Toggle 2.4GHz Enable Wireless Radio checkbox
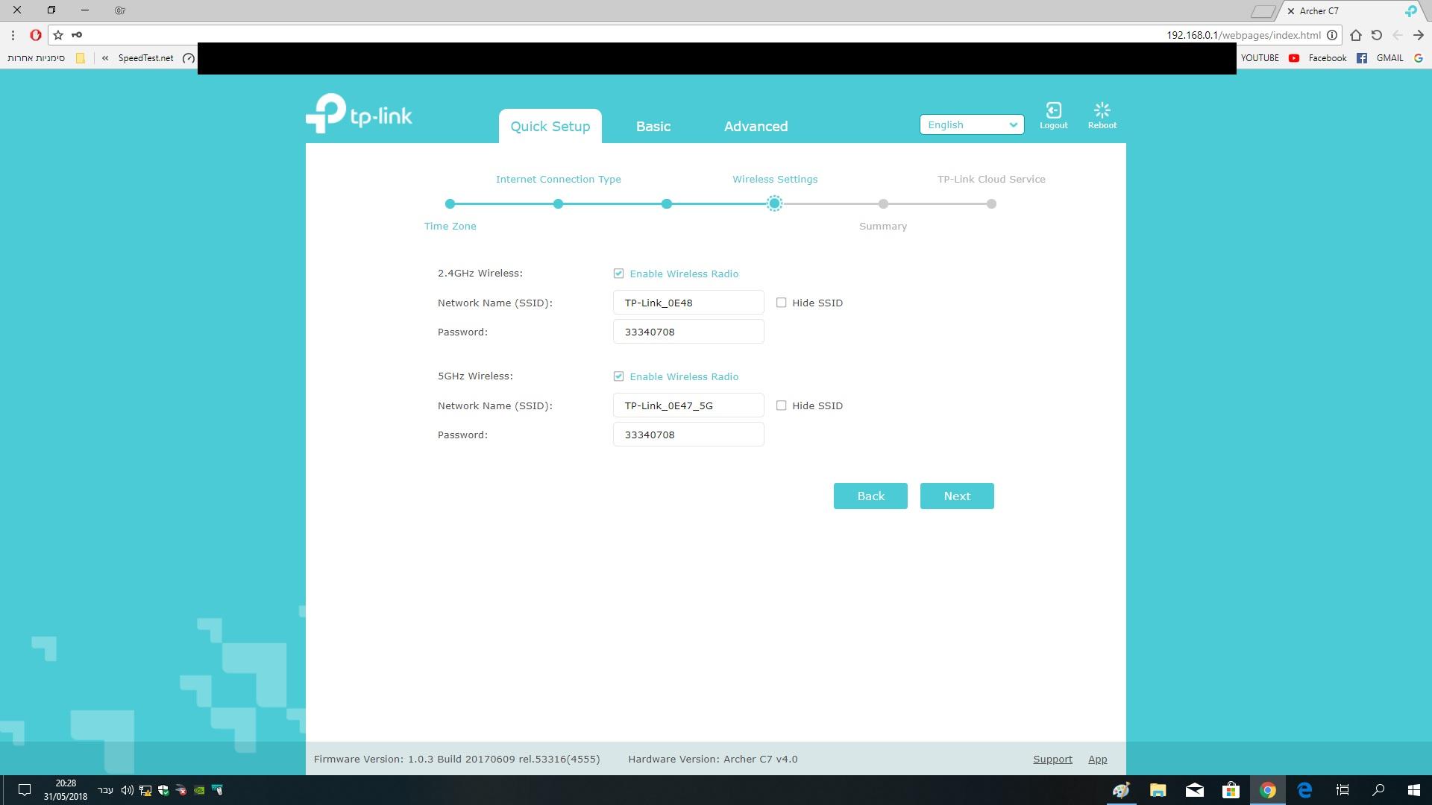 tap(618, 274)
